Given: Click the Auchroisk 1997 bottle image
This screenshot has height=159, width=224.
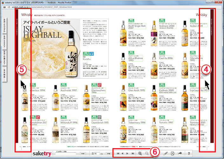Looking at the screenshot, I should 55,98.
